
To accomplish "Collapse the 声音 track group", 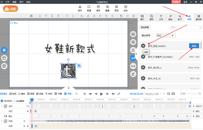I will (x=2, y=121).
